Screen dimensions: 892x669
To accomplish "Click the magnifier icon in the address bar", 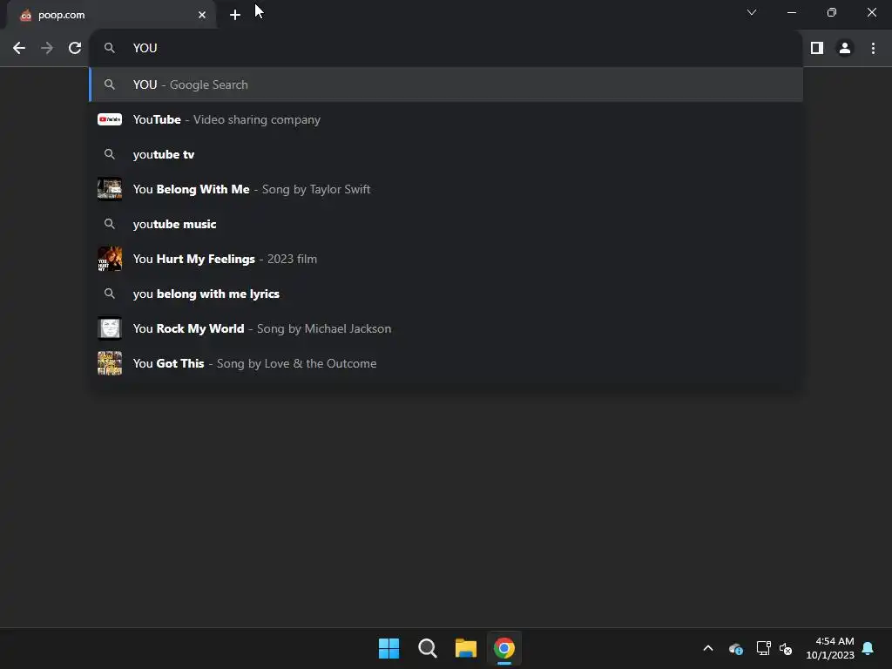I will pyautogui.click(x=110, y=49).
